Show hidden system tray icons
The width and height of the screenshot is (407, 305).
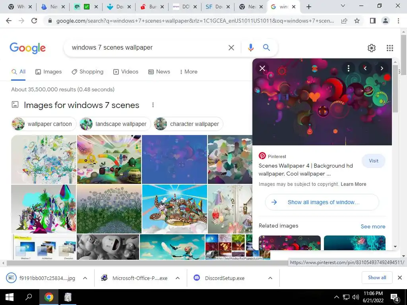[x=336, y=297]
